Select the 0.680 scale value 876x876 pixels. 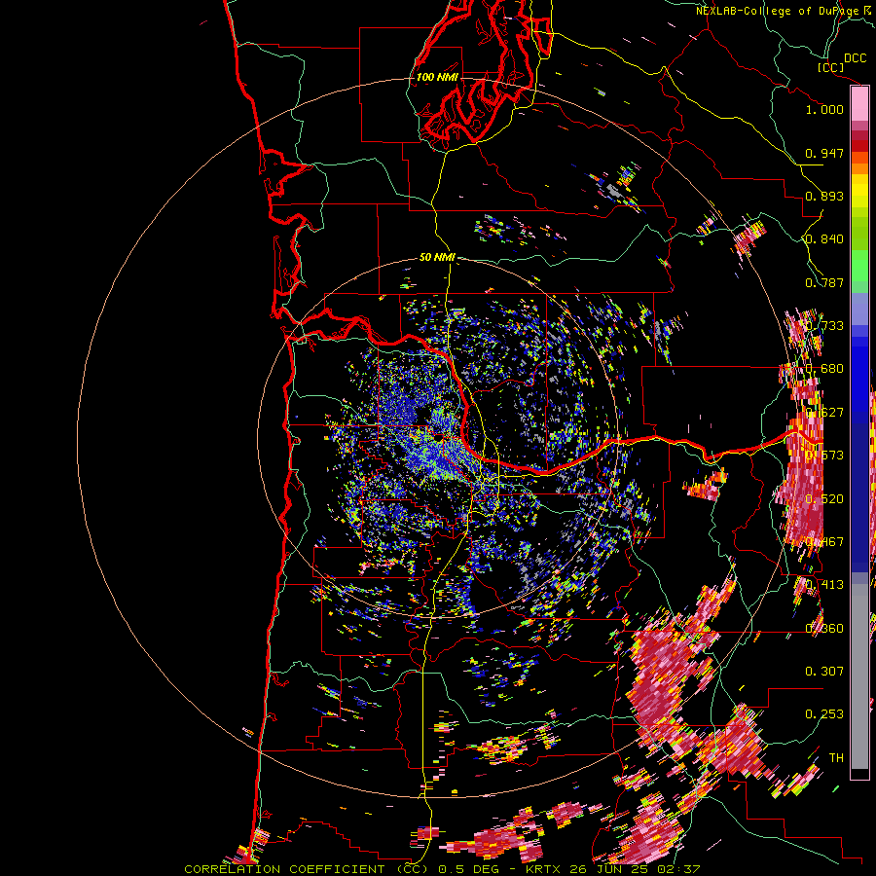824,369
